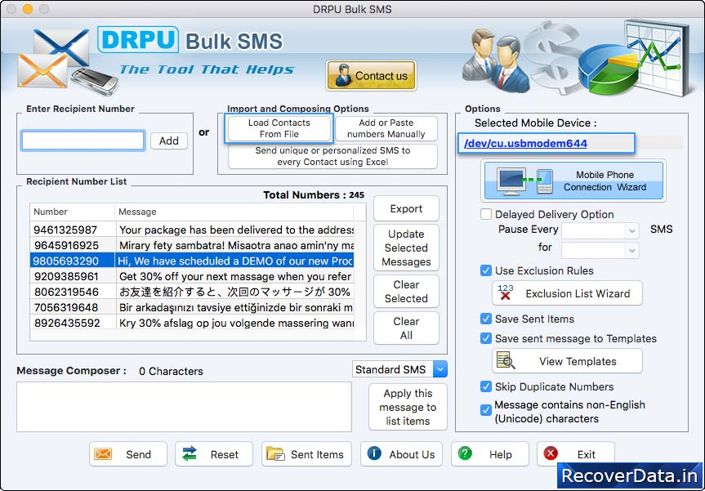Viewport: 705px width, 491px height.
Task: Toggle Save sent message to Templates
Action: pyautogui.click(x=485, y=338)
